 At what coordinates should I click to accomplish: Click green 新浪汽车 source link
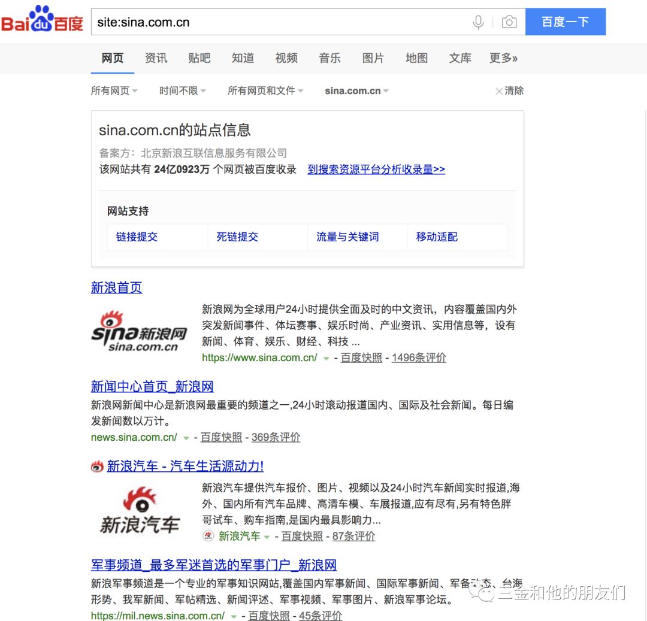pyautogui.click(x=239, y=536)
